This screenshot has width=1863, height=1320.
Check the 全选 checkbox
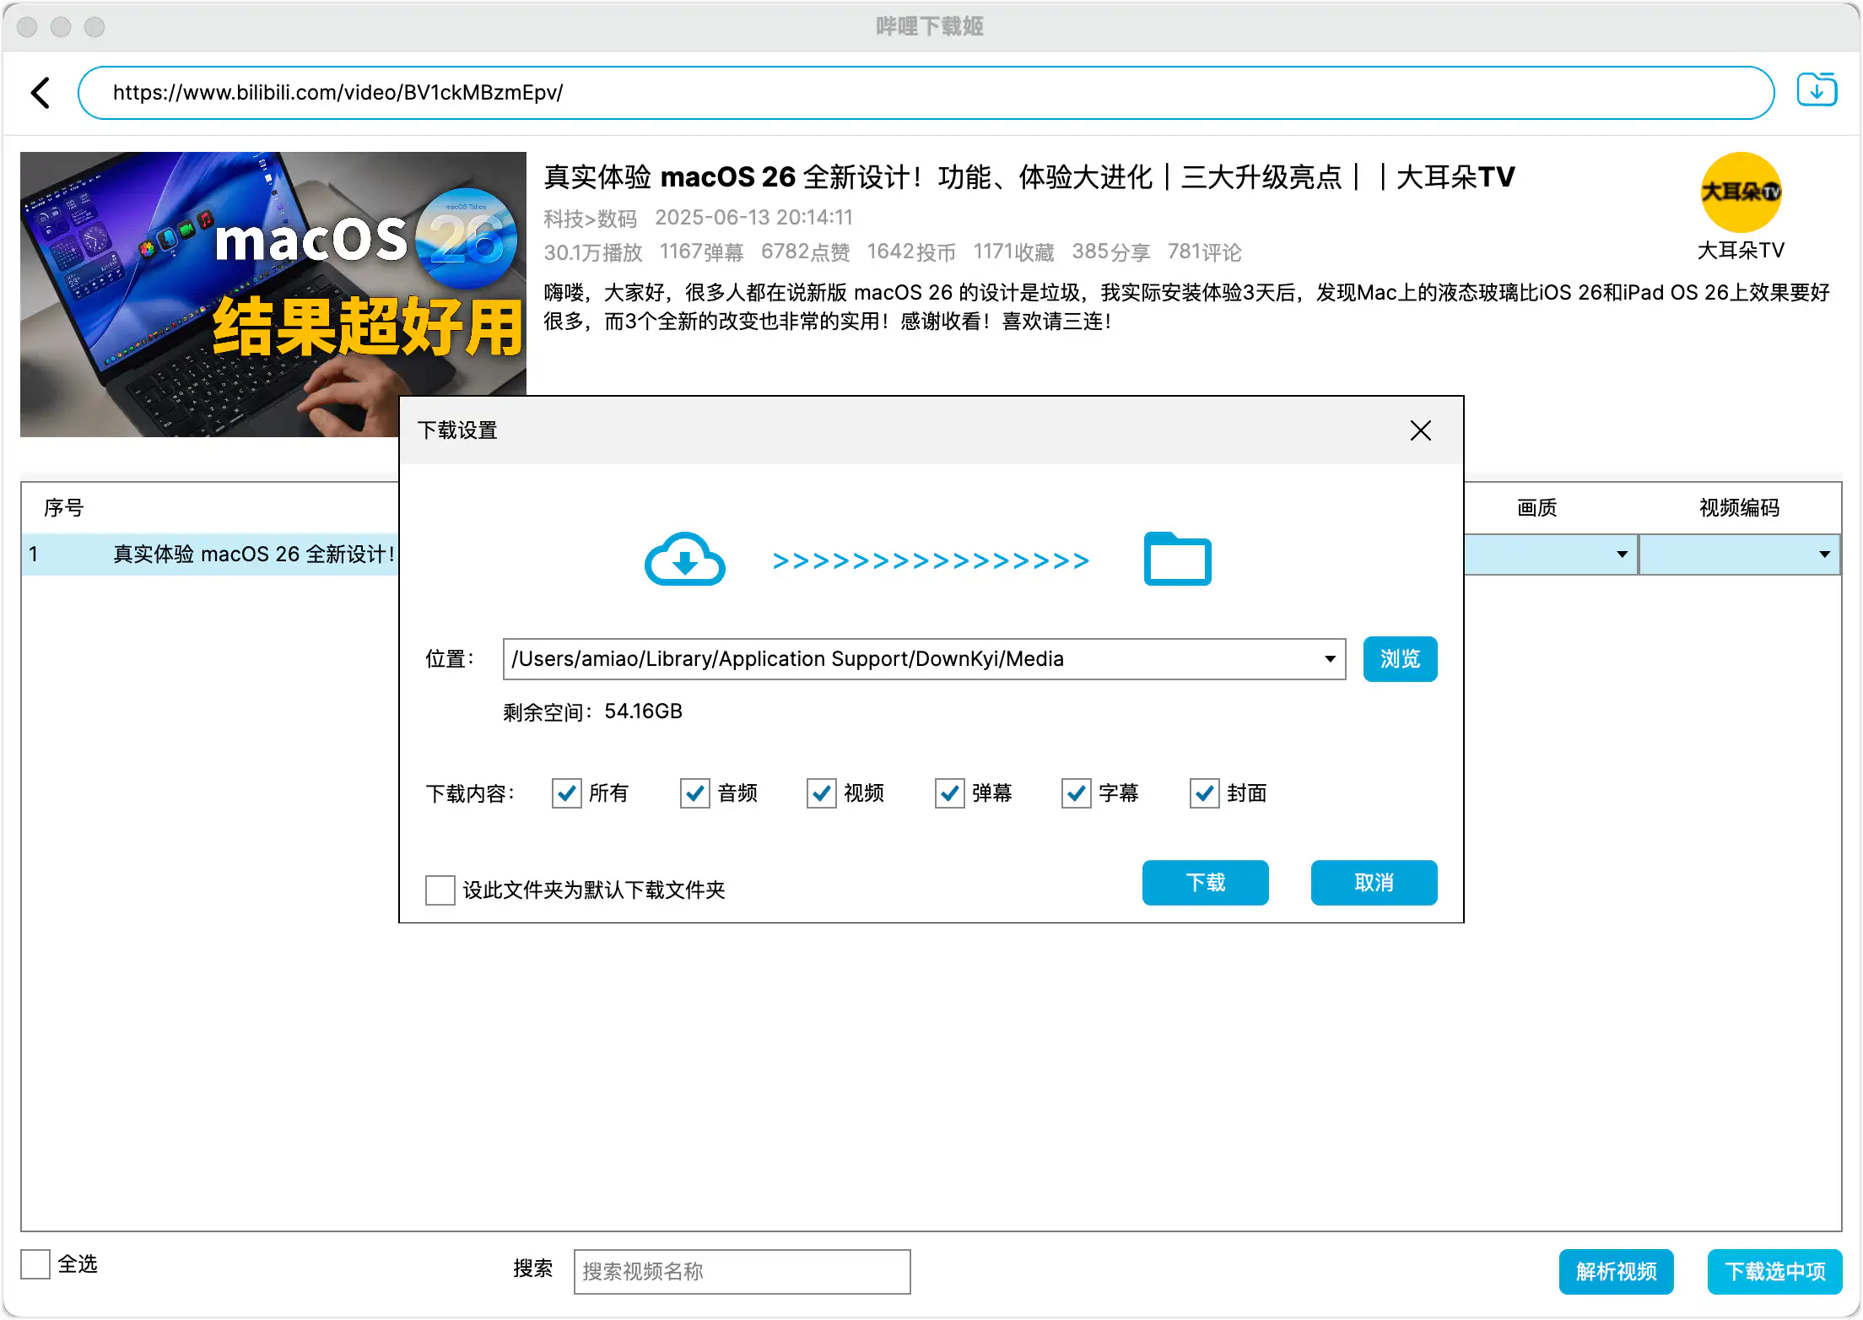35,1264
